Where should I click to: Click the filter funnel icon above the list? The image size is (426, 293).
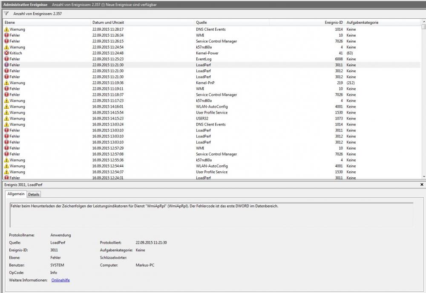pos(6,14)
